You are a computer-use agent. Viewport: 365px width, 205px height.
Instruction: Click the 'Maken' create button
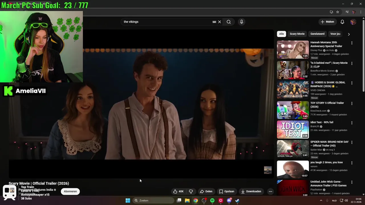pyautogui.click(x=327, y=22)
